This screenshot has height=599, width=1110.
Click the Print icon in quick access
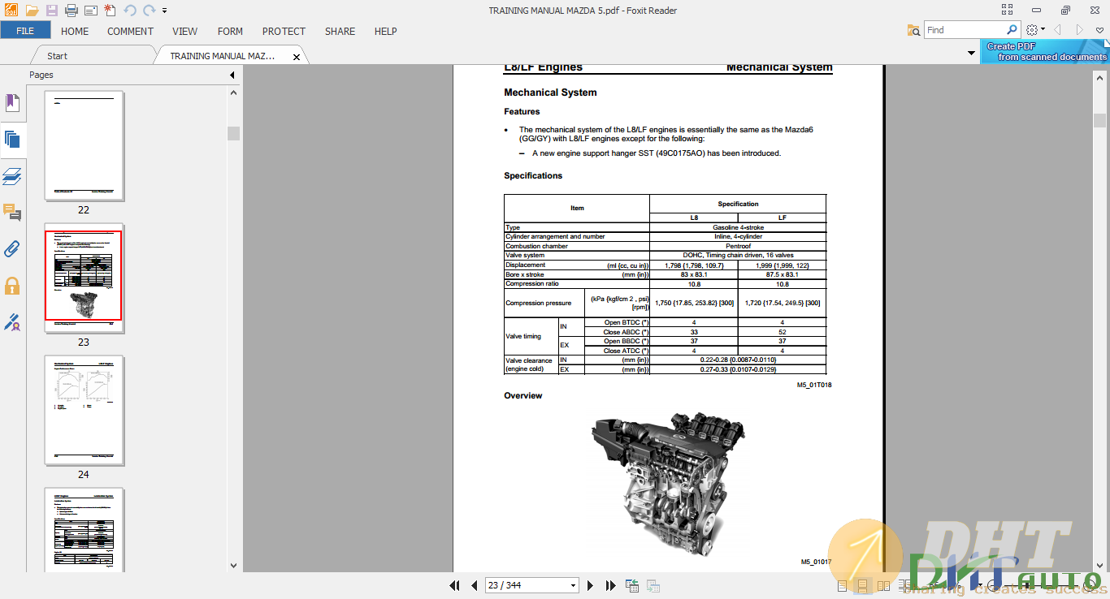[71, 11]
